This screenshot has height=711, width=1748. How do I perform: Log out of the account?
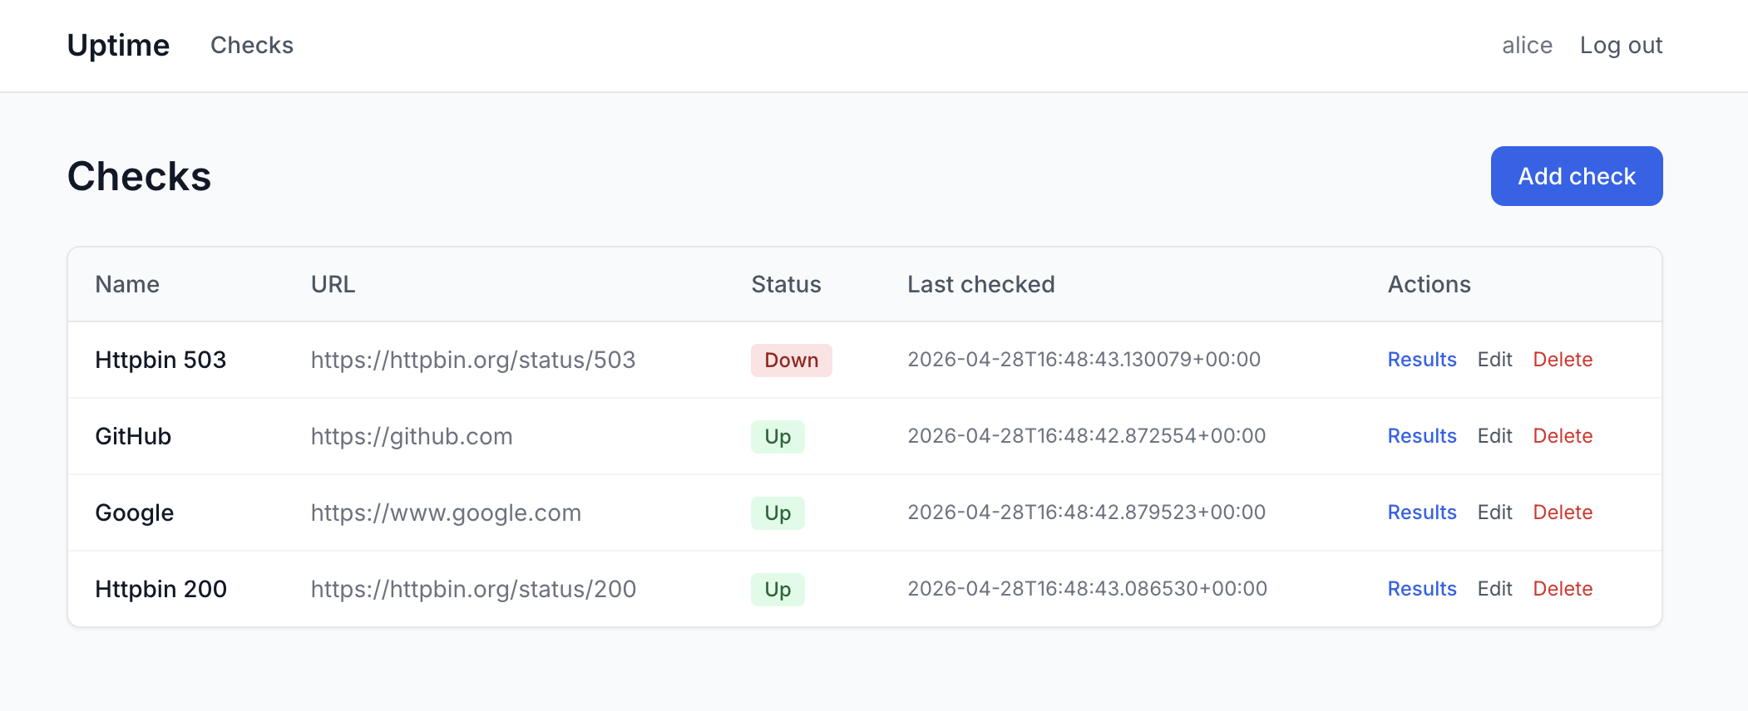click(x=1620, y=45)
